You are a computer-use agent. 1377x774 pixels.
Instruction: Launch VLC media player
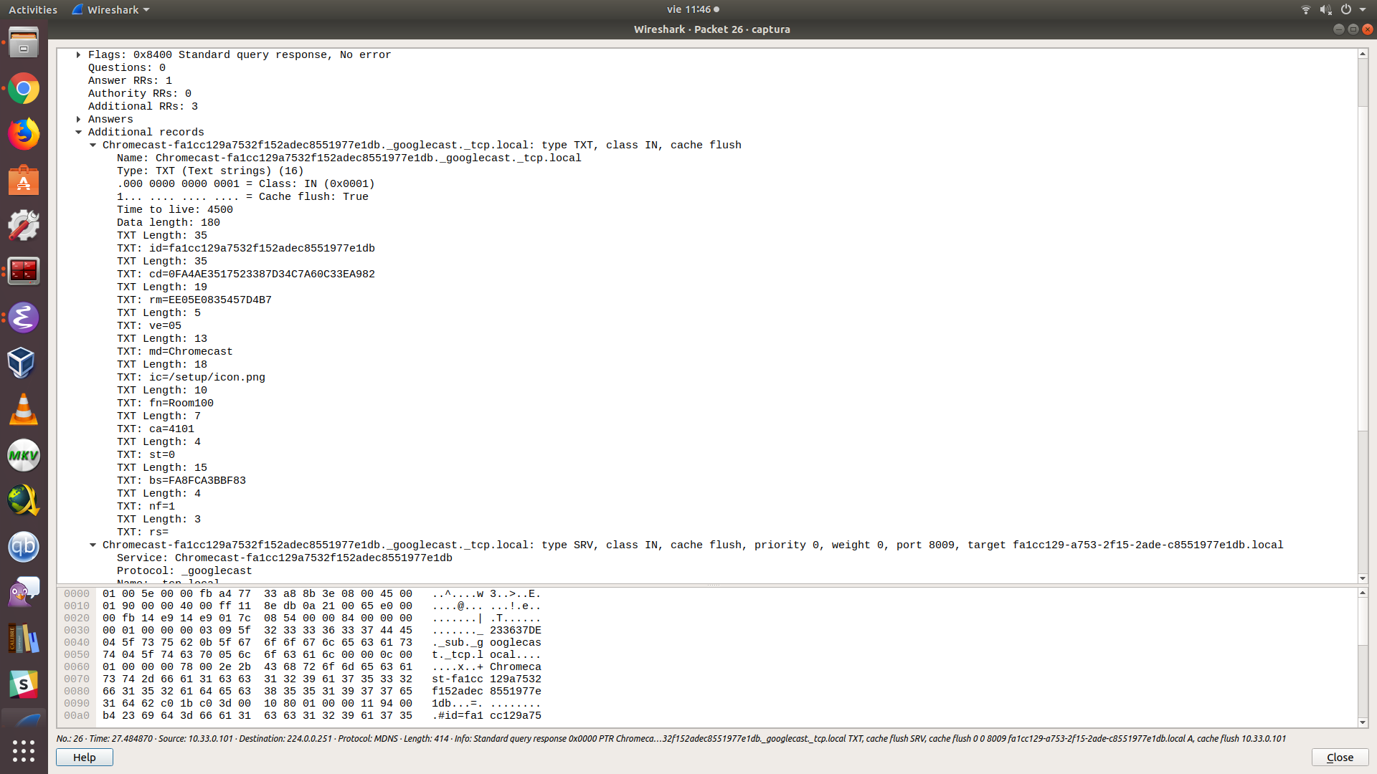[24, 409]
